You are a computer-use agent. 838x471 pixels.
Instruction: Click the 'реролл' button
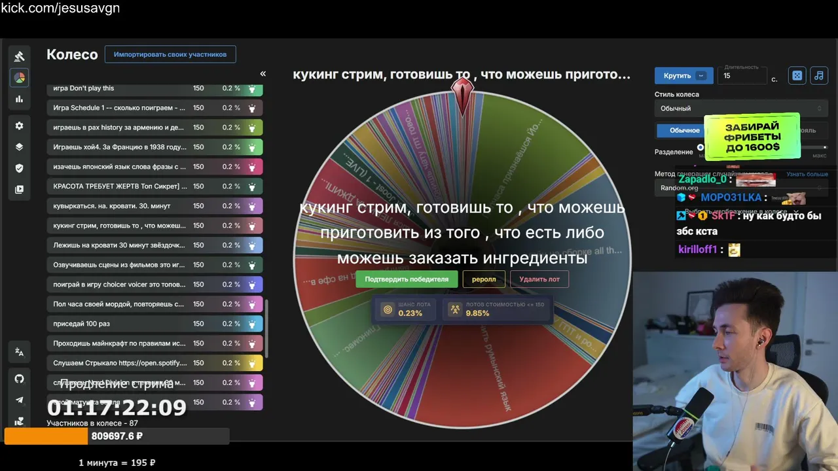click(x=484, y=279)
